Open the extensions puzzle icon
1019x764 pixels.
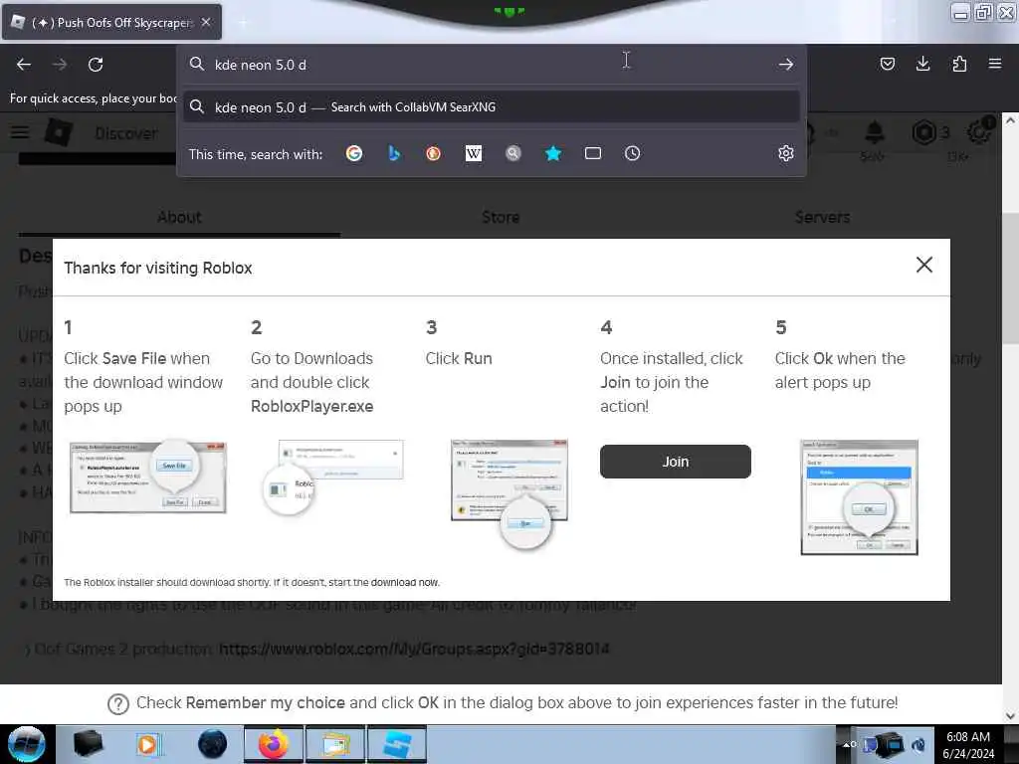coord(959,64)
